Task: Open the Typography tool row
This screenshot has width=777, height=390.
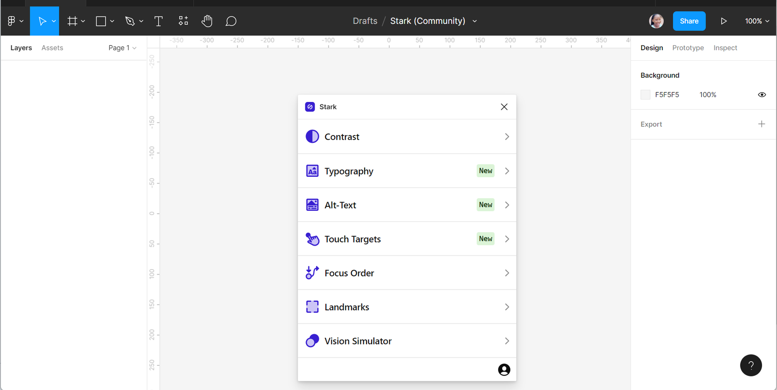Action: click(407, 171)
